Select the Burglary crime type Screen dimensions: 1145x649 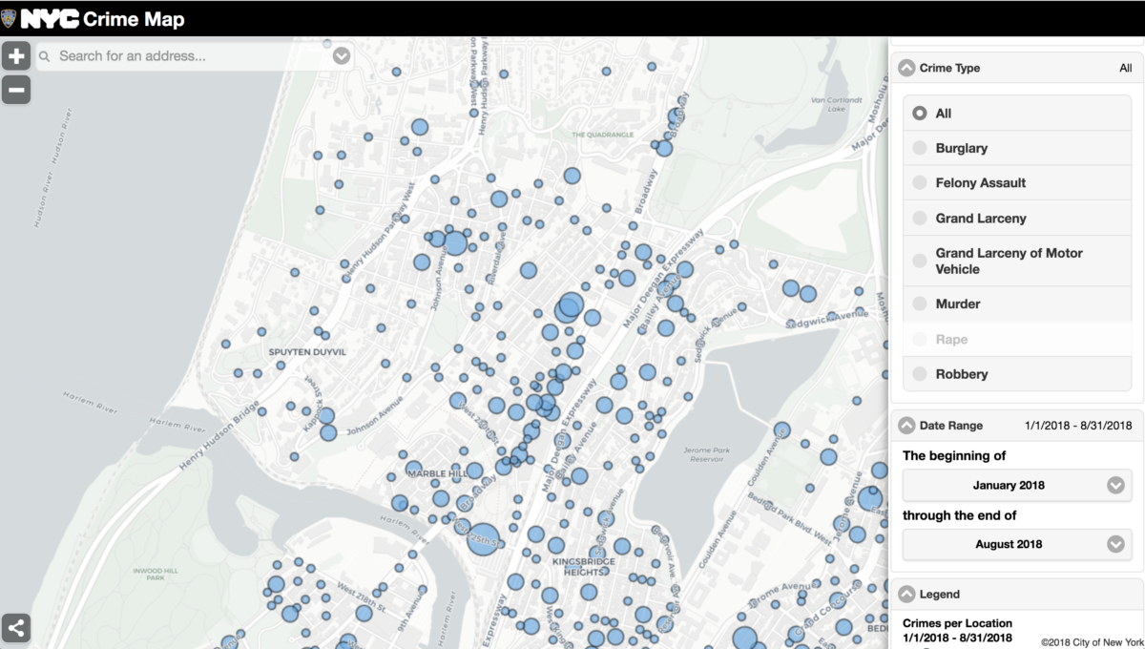[1017, 148]
